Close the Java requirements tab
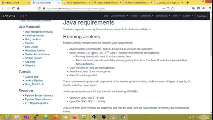 [x=59, y=3]
